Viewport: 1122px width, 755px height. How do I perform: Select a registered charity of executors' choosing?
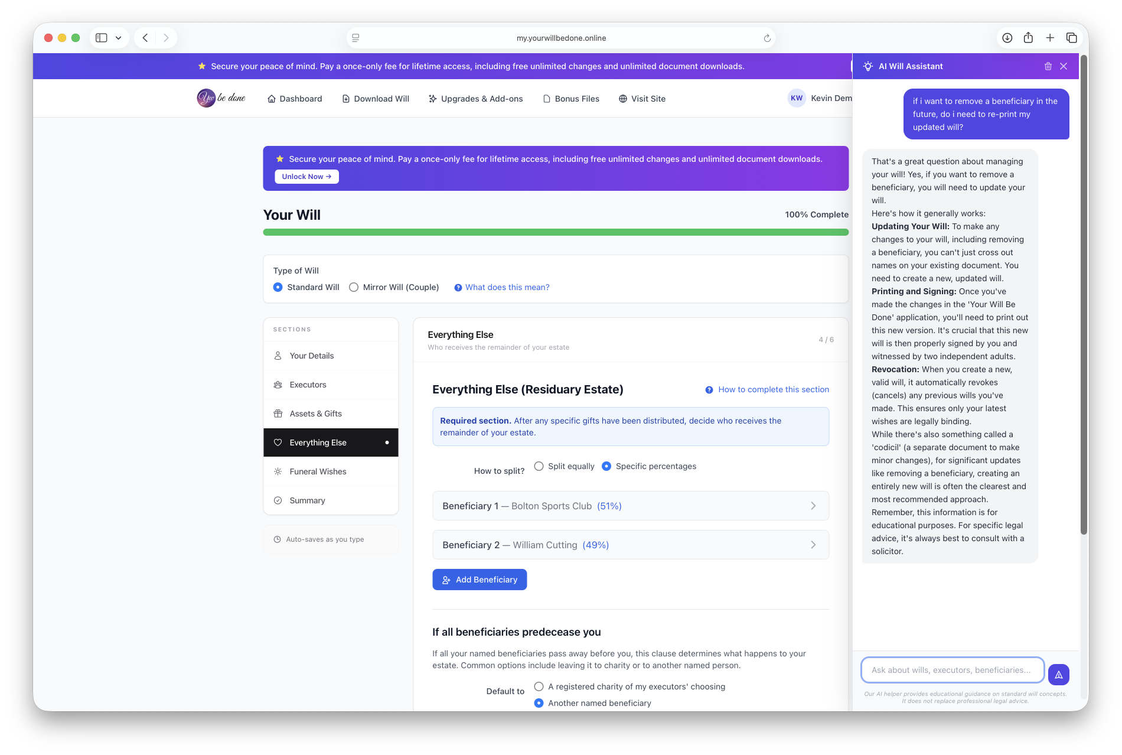(539, 686)
